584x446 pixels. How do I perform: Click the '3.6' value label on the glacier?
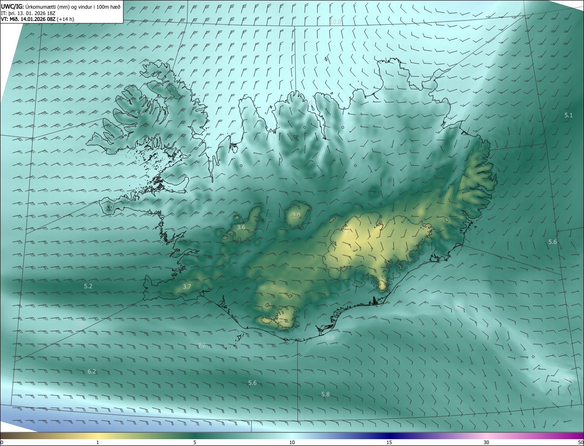click(x=241, y=227)
